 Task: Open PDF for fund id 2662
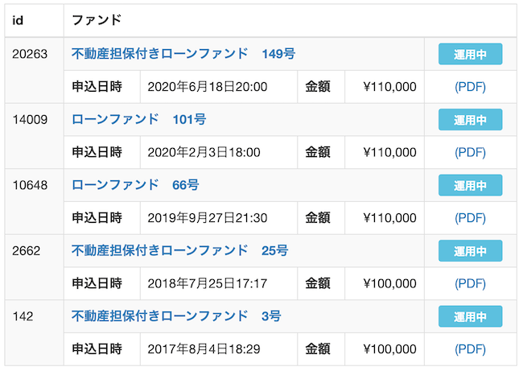click(x=470, y=283)
